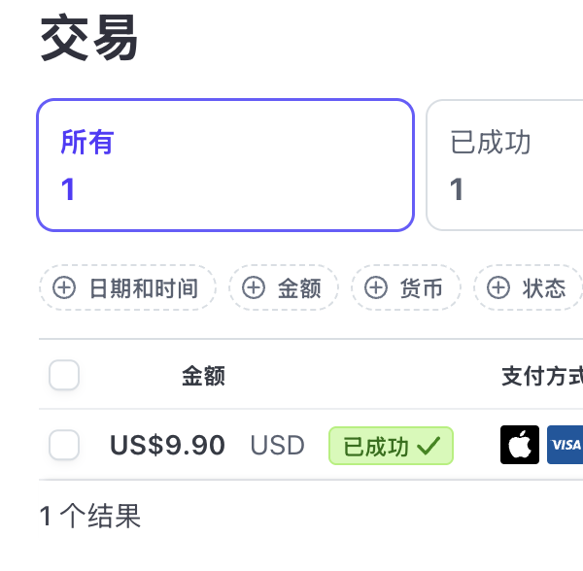The image size is (583, 571).
Task: Click the 支付方式 column header
Action: click(541, 376)
